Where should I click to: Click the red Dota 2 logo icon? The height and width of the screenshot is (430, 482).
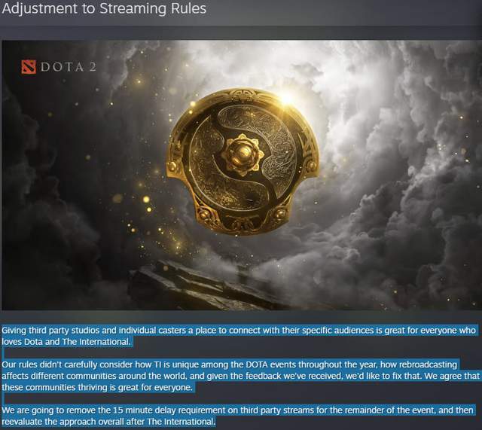point(29,67)
